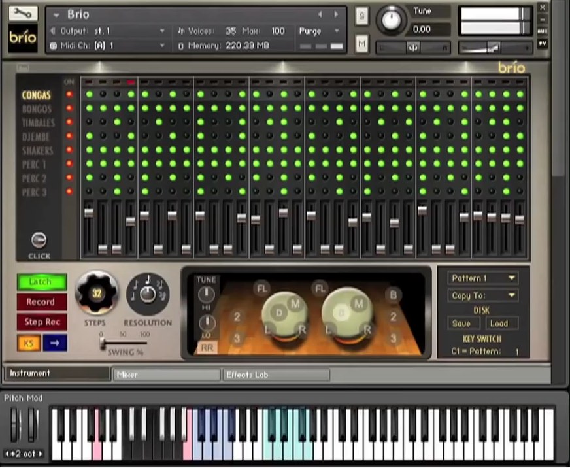Open instrument edit mode with the wrench icon
The width and height of the screenshot is (570, 468).
[23, 14]
